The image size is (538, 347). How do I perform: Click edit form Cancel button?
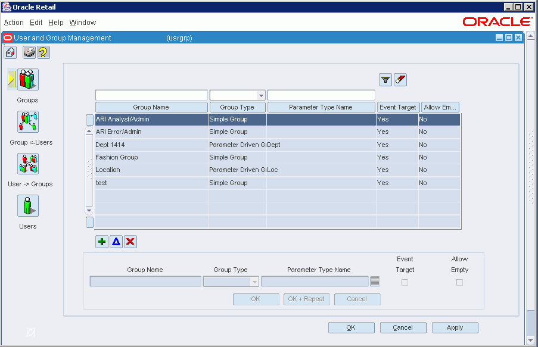coord(357,299)
